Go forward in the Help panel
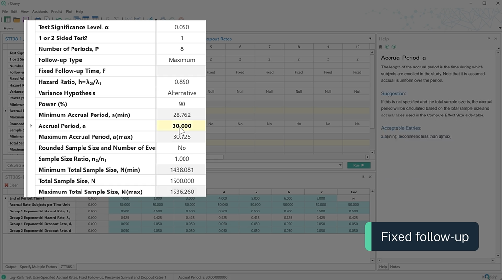This screenshot has height=280, width=502. [394, 47]
